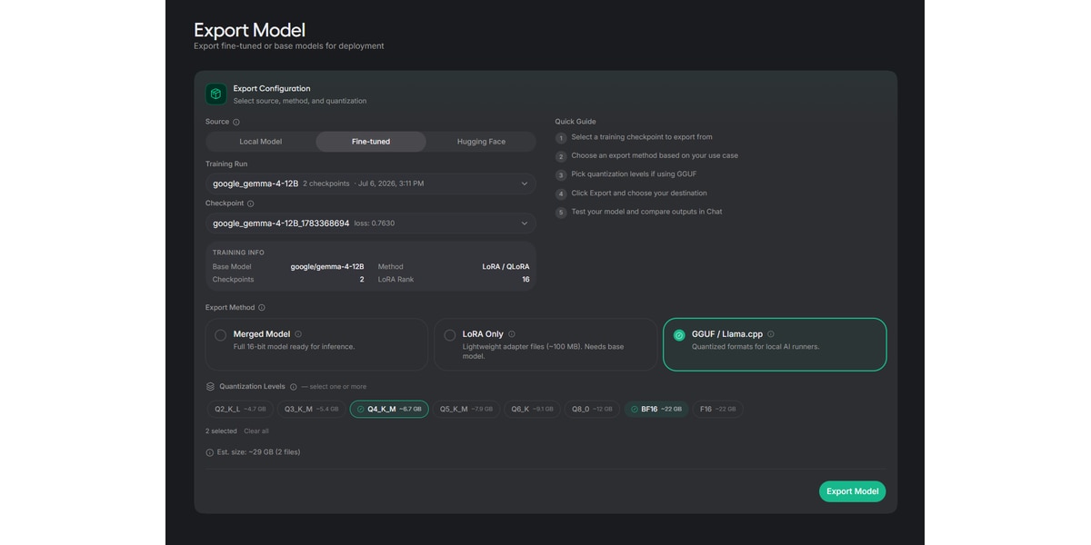Deselect the Q4_K_M quantization level
The image size is (1091, 545).
(x=389, y=409)
